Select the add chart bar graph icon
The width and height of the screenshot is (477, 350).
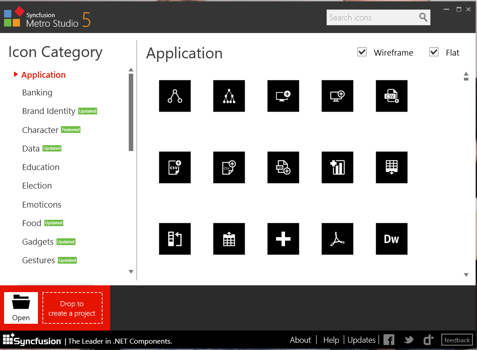click(337, 167)
